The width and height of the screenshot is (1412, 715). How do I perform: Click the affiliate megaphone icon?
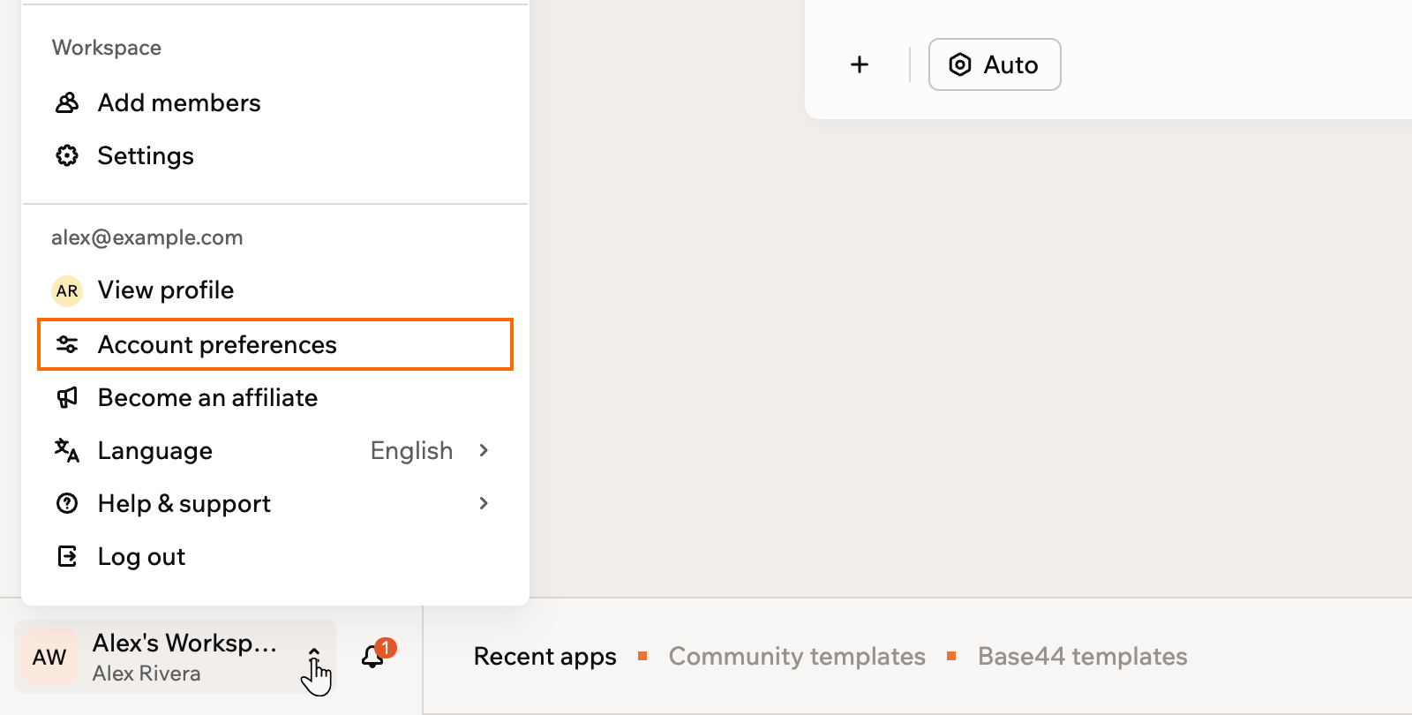(67, 397)
